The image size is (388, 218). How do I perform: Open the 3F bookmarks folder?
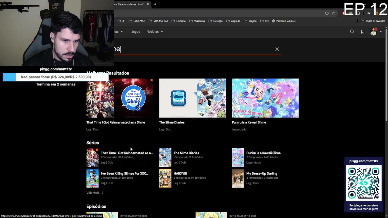(121, 21)
